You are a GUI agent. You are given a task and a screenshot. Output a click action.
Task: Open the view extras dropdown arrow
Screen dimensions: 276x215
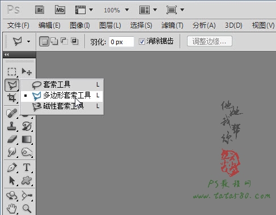pyautogui.click(x=91, y=10)
